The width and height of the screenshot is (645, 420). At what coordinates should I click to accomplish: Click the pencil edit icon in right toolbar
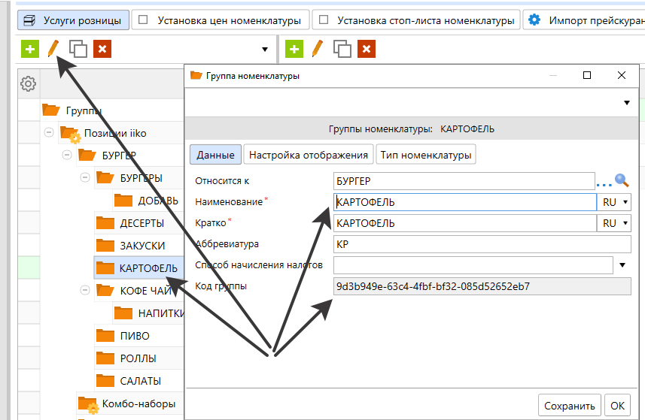coord(317,50)
